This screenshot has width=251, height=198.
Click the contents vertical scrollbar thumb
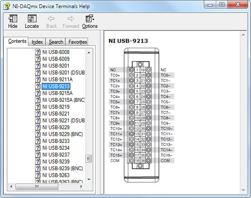[89, 159]
